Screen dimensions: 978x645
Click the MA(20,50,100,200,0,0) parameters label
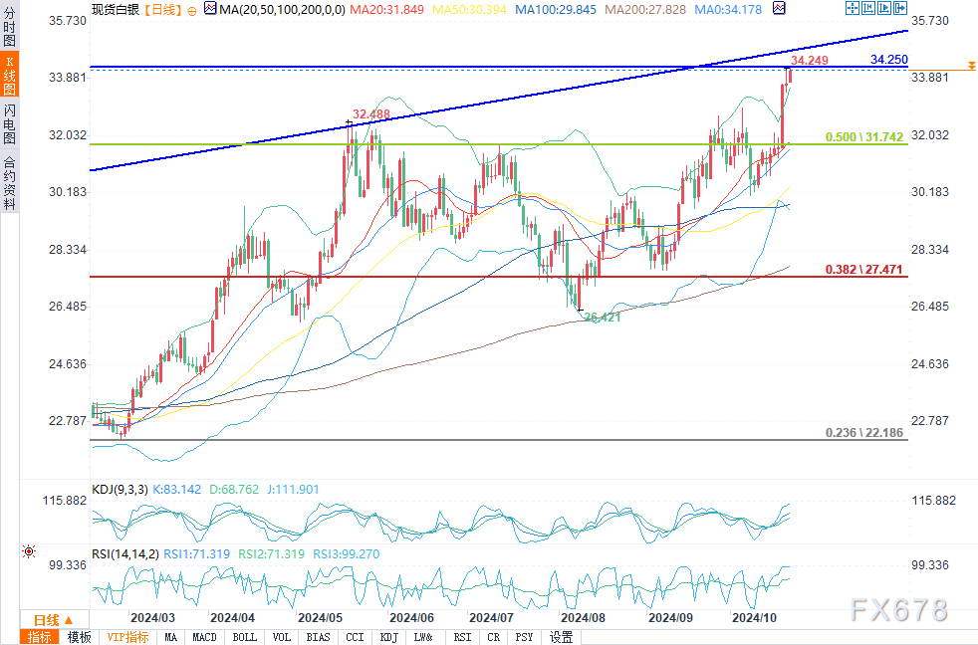283,9
